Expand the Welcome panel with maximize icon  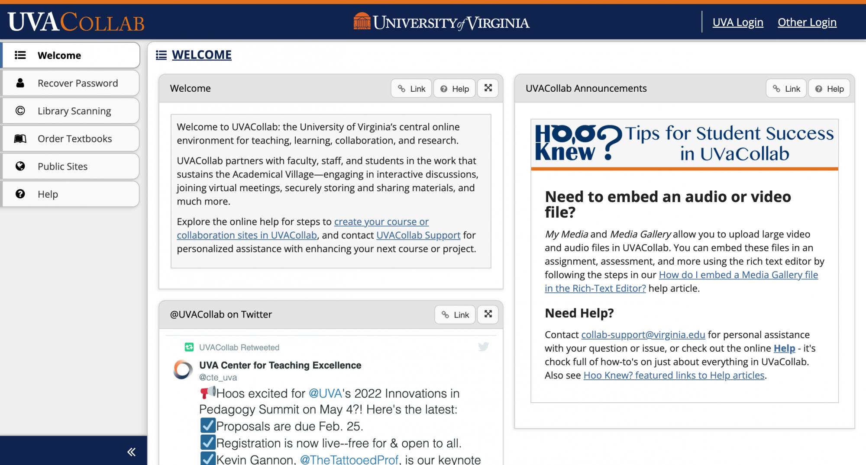point(488,88)
